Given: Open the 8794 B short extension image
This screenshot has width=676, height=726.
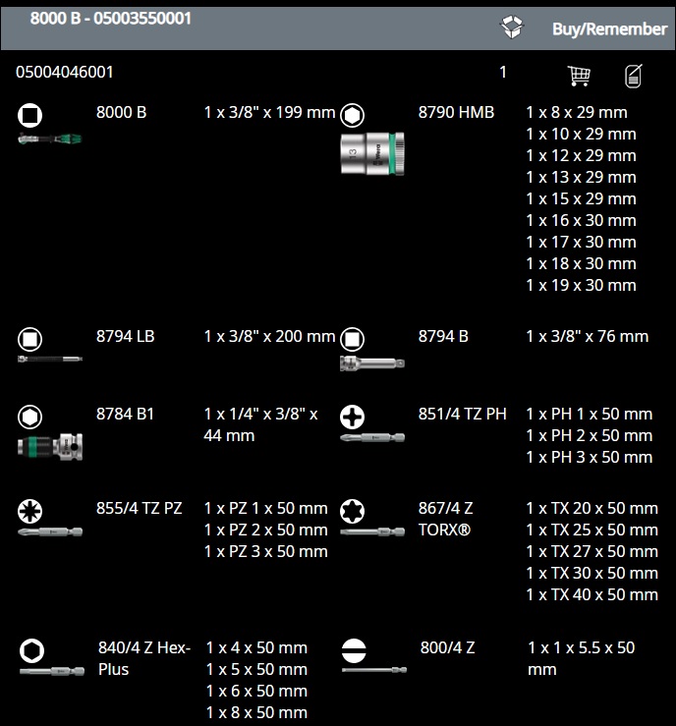Looking at the screenshot, I should pos(372,363).
